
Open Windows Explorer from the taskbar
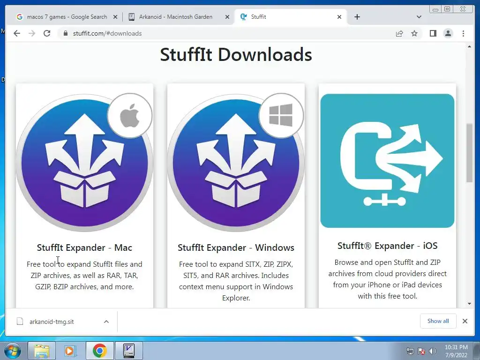click(x=42, y=351)
